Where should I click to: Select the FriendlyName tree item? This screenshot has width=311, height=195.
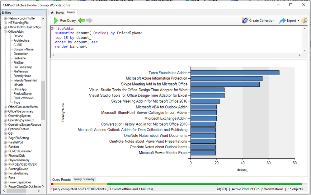[x=22, y=76]
